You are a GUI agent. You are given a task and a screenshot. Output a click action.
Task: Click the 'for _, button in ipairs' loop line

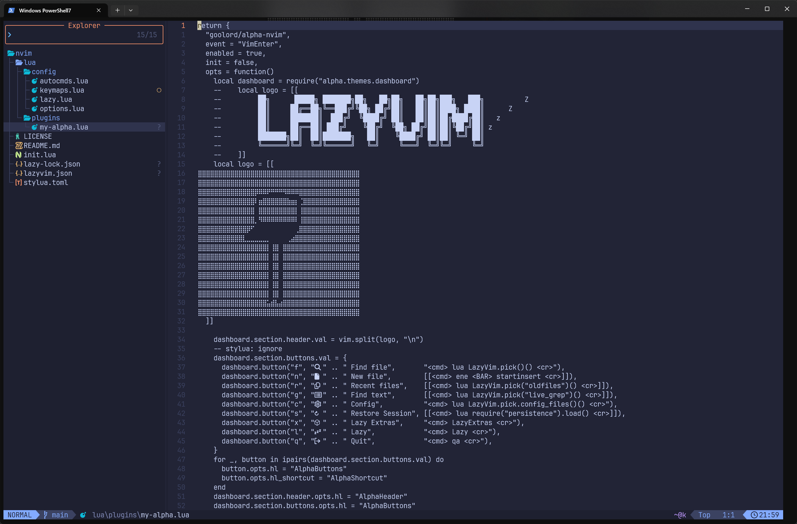[328, 460]
